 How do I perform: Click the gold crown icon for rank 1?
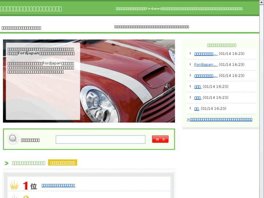point(14,185)
